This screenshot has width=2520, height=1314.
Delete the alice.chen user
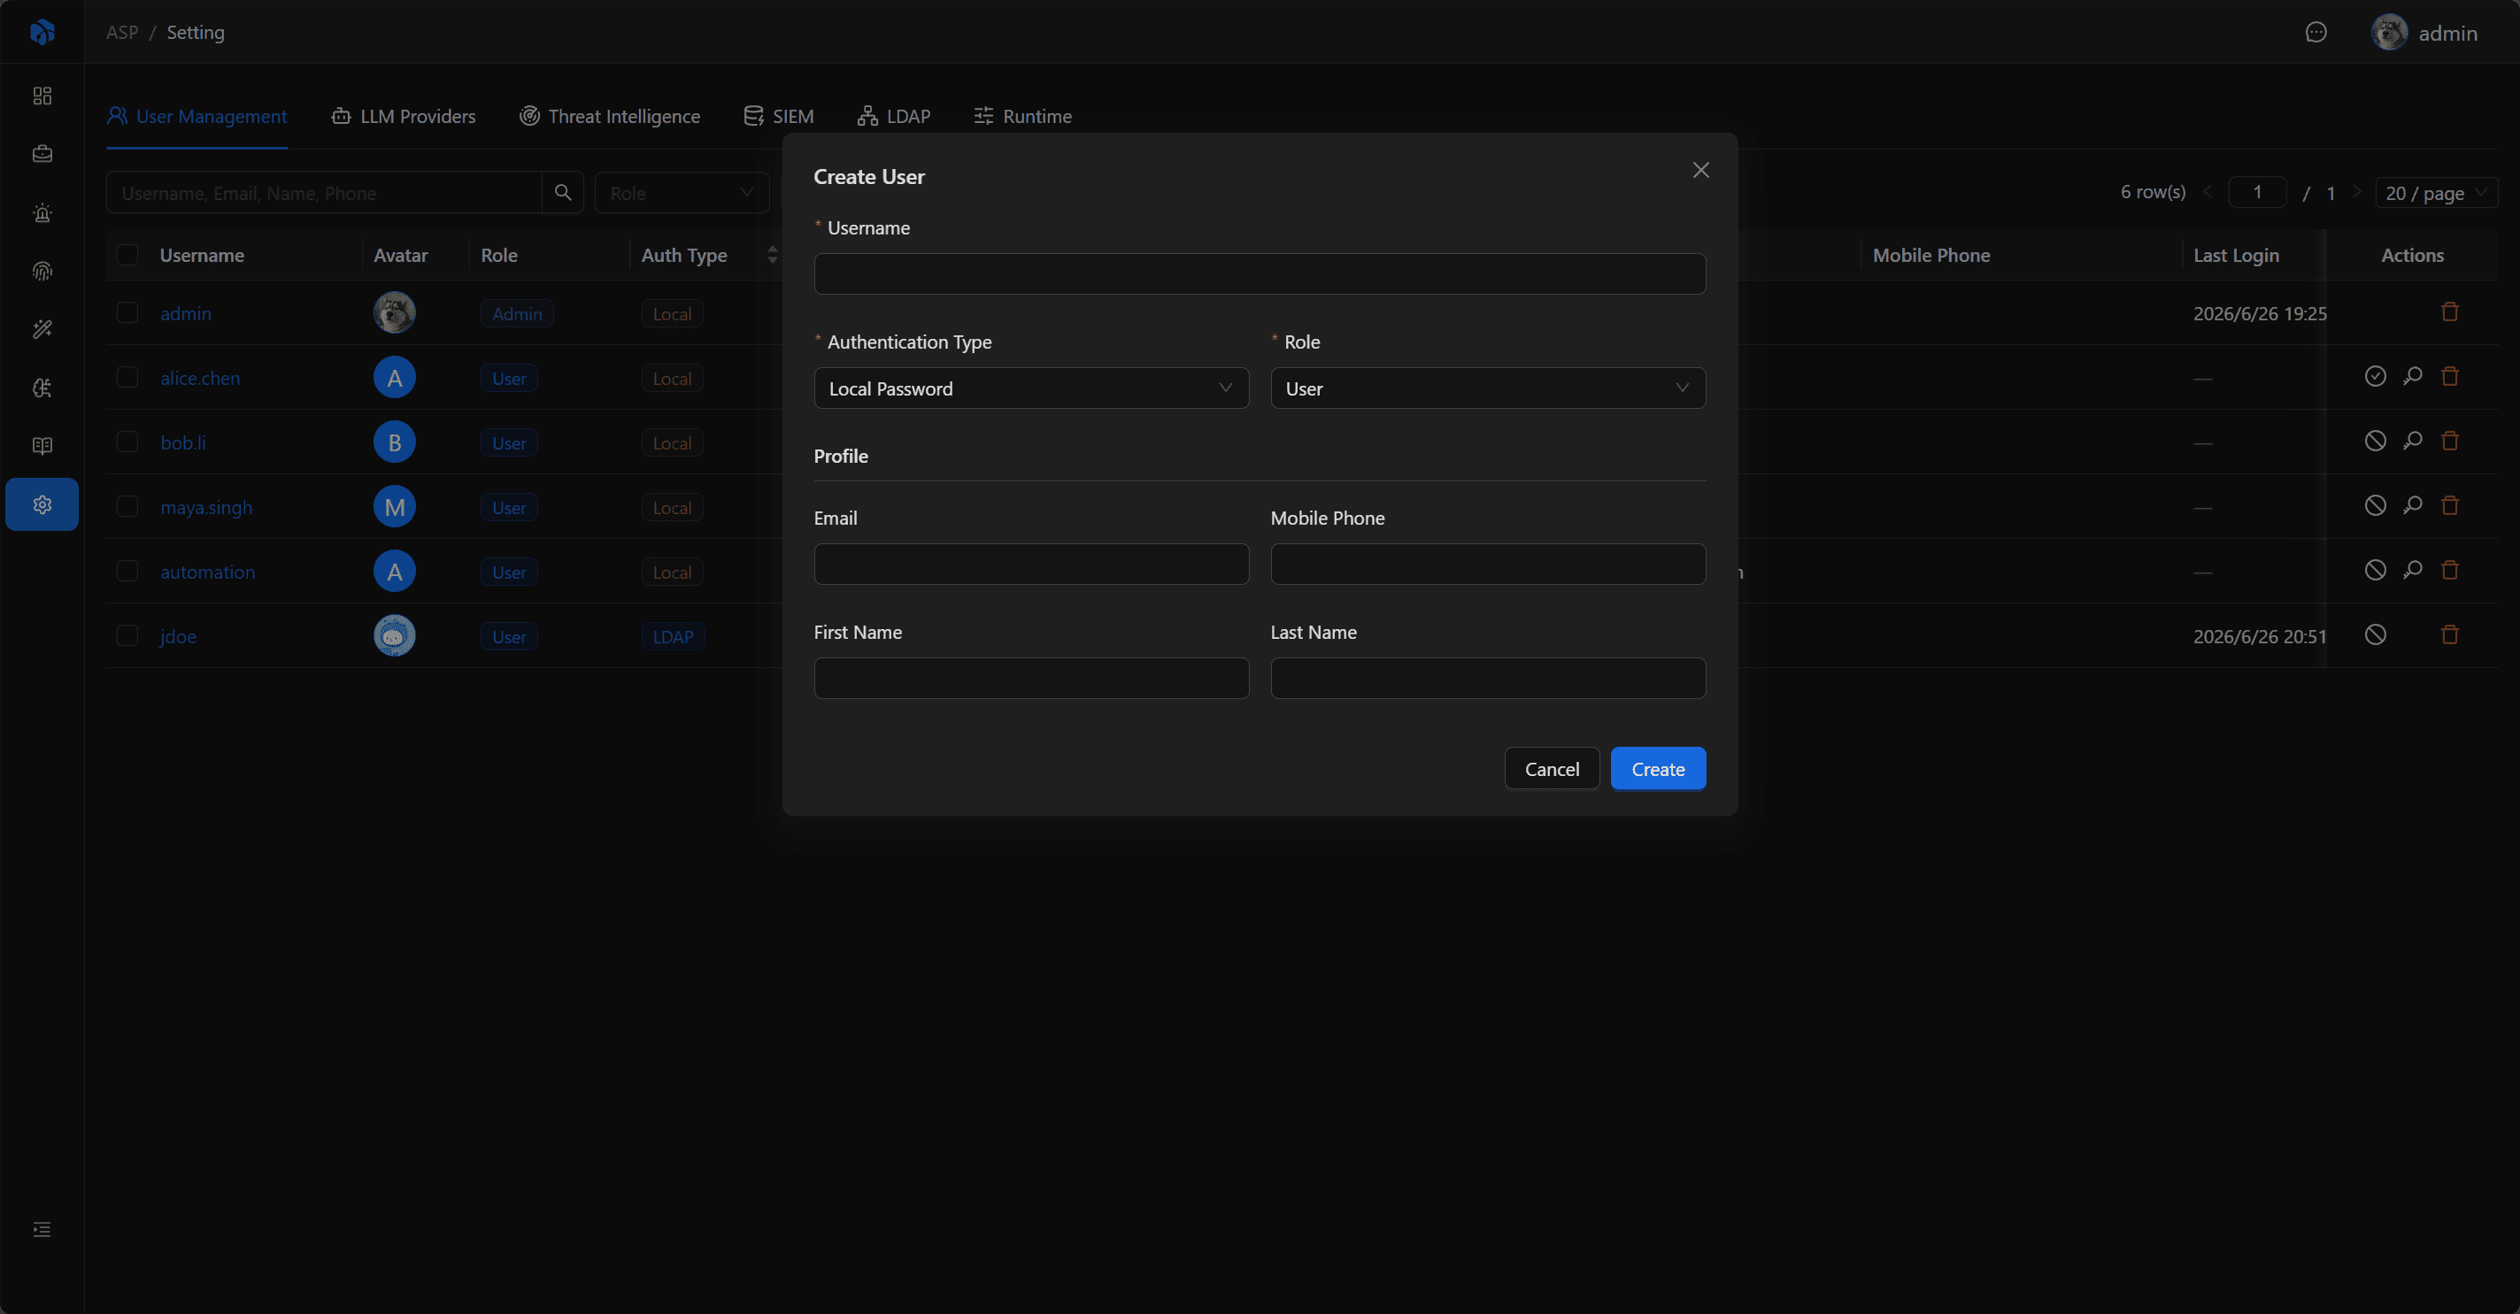coord(2449,376)
